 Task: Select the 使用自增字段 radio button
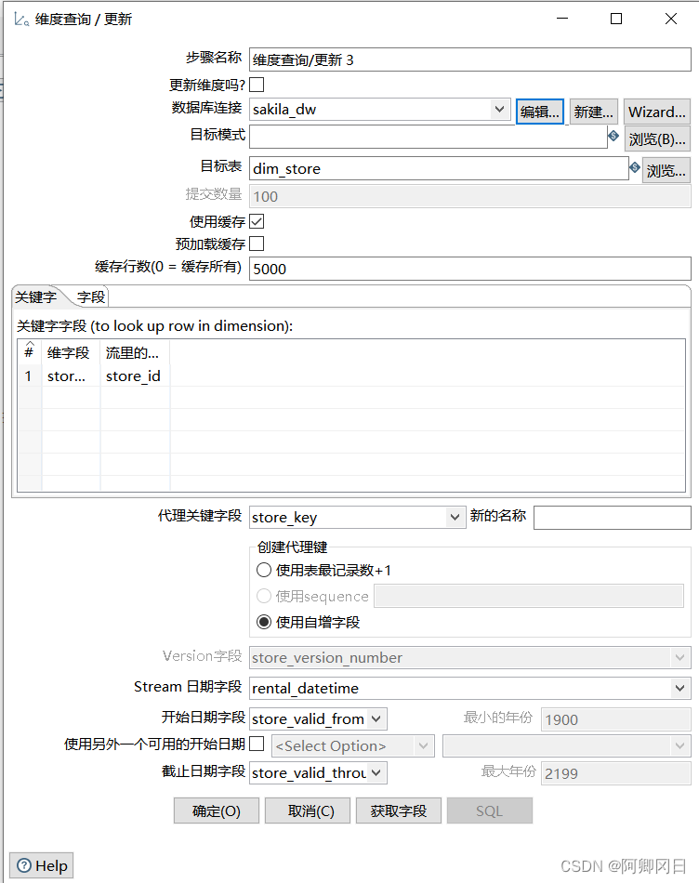click(x=264, y=622)
